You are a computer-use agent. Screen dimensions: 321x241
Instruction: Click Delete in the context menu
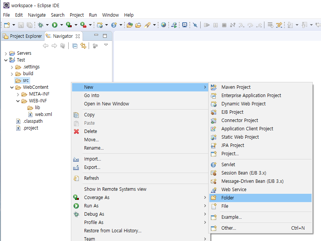tap(140, 131)
